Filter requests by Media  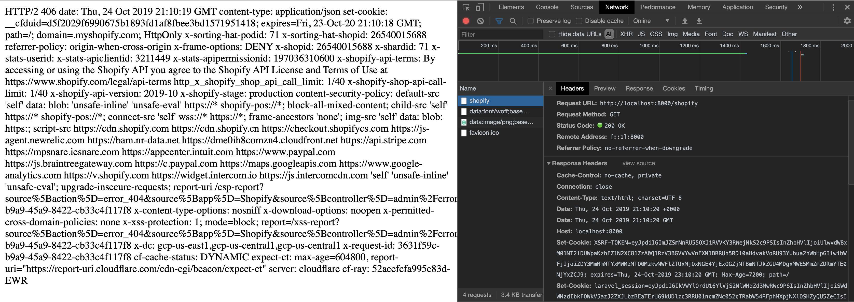[x=691, y=34]
